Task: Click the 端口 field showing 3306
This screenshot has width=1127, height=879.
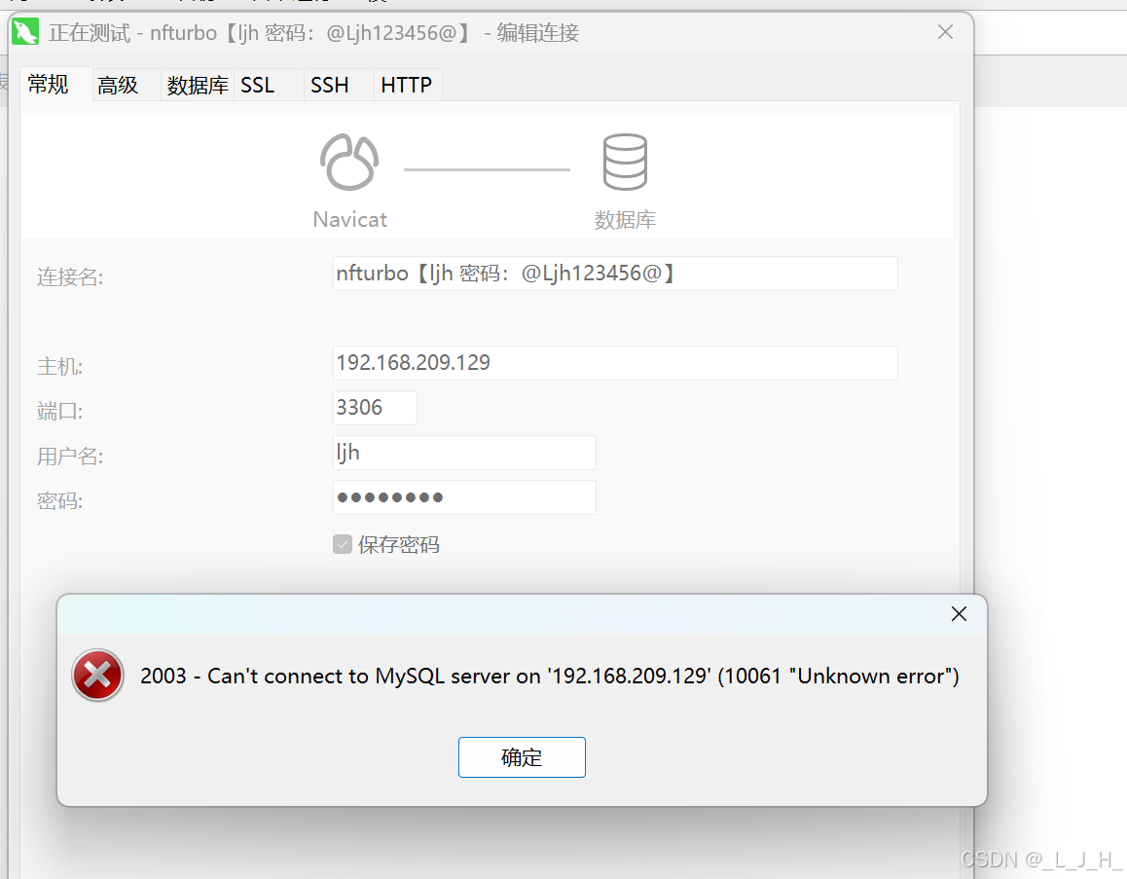Action: pos(375,408)
